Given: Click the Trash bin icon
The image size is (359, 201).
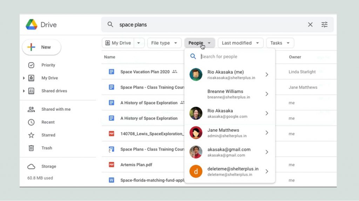Looking at the screenshot, I should click(x=31, y=148).
